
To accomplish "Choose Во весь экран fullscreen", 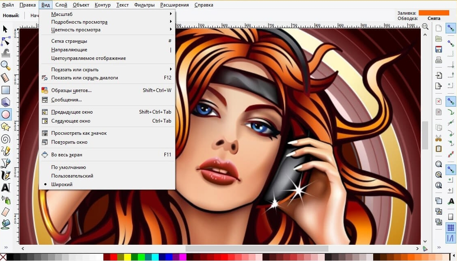I will click(107, 155).
